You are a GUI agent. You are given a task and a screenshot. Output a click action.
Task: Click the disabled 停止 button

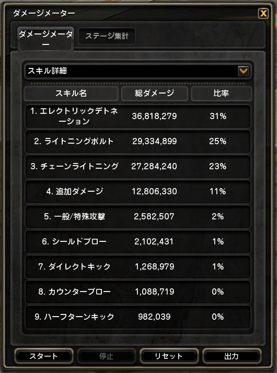(107, 356)
